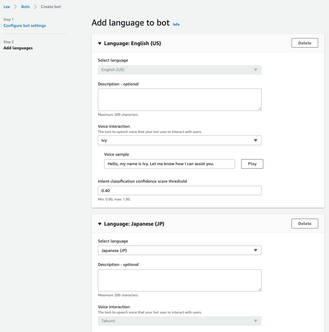Click the English description text area
Screen dimensions: 329x332
(179, 99)
